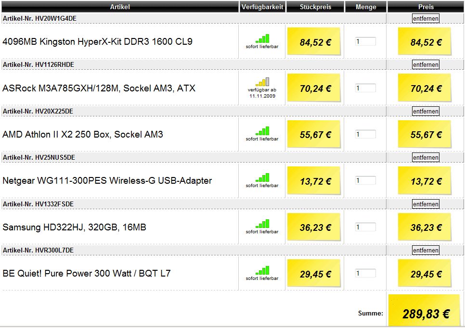Focus quantity field for Samsung HD322HJ
The width and height of the screenshot is (465, 328).
point(366,227)
